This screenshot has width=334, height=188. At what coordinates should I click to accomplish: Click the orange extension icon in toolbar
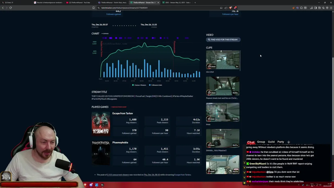293,8
